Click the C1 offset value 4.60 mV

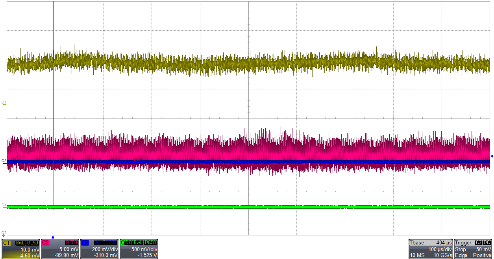coord(30,255)
